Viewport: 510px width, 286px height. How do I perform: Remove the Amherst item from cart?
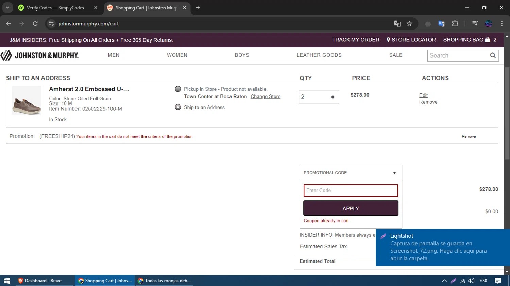pos(428,102)
